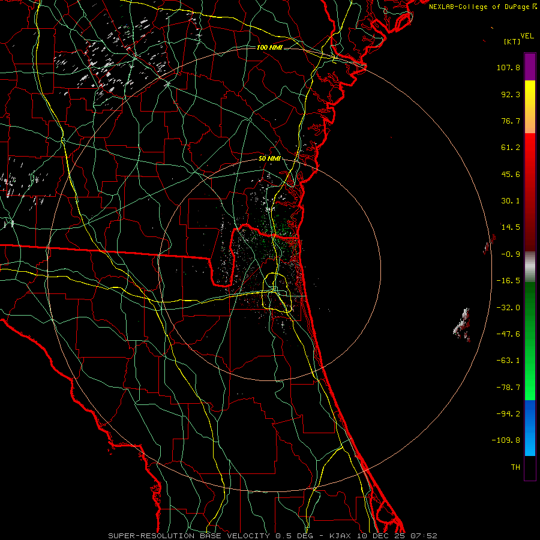The image size is (540, 540).
Task: Click the large offshore velocity echo cluster
Action: click(462, 325)
